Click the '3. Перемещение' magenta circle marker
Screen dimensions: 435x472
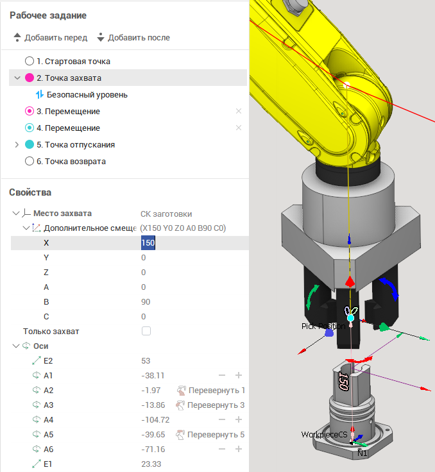pyautogui.click(x=29, y=112)
